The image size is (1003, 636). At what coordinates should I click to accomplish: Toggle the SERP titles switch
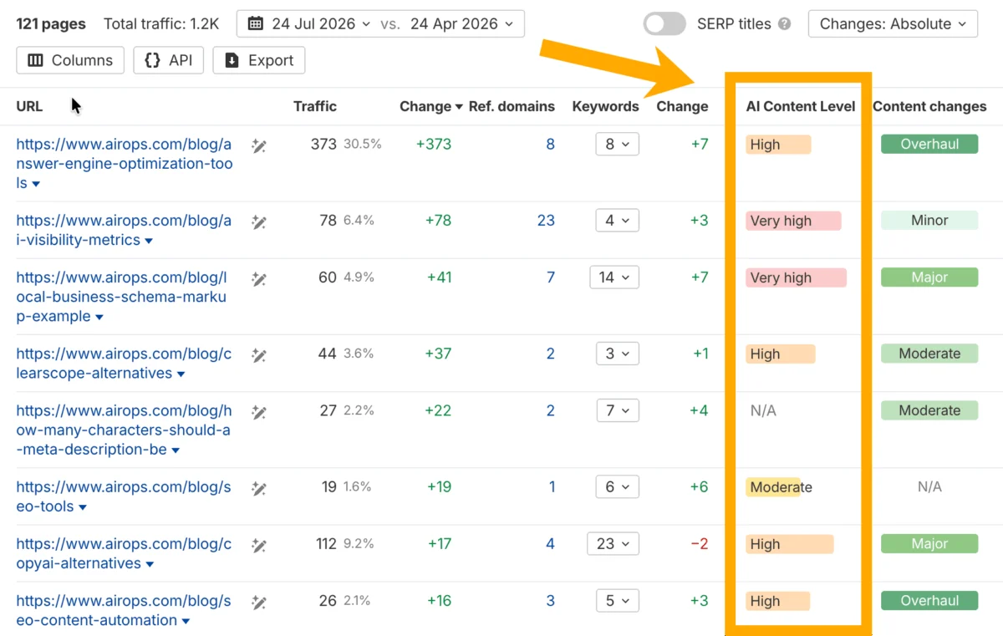tap(664, 23)
